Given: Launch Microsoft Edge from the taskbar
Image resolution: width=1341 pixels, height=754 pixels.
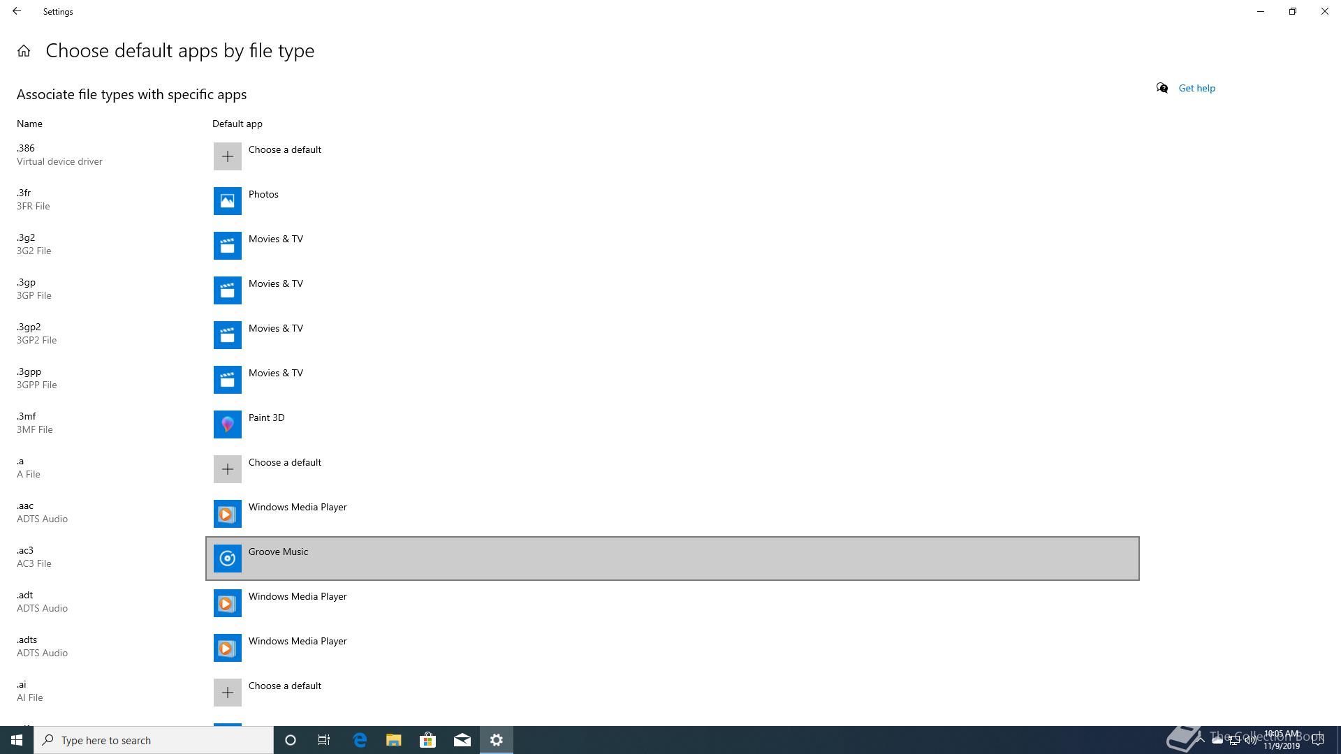Looking at the screenshot, I should tap(360, 740).
